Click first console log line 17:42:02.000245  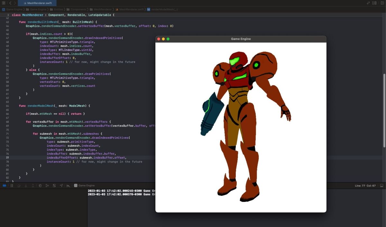coord(122,191)
